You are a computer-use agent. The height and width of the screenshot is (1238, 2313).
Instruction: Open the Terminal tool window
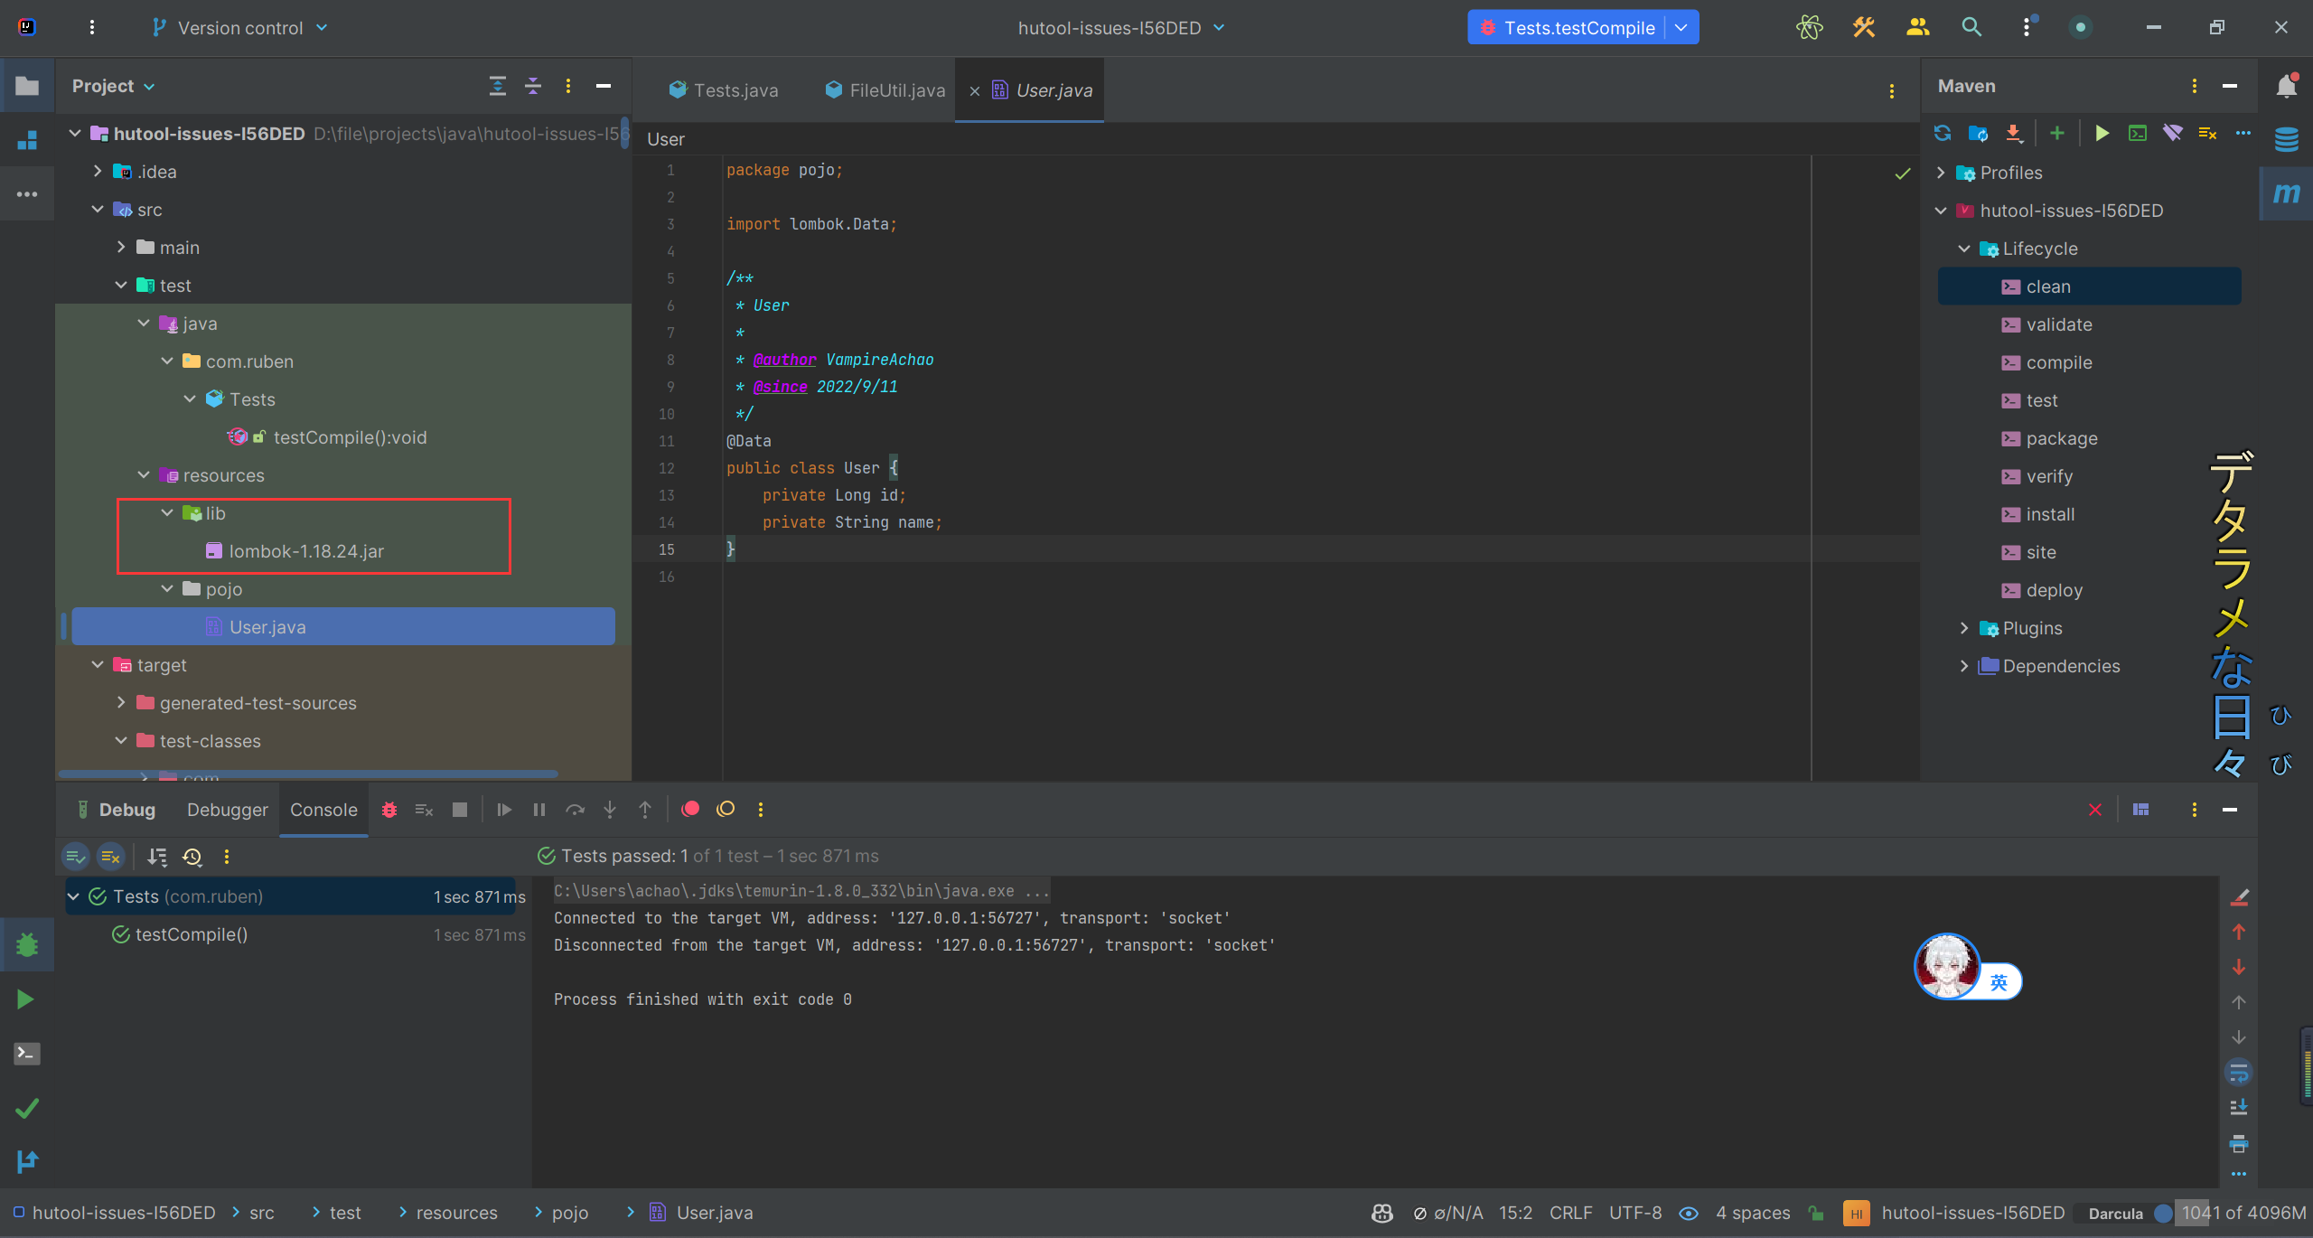point(27,1054)
